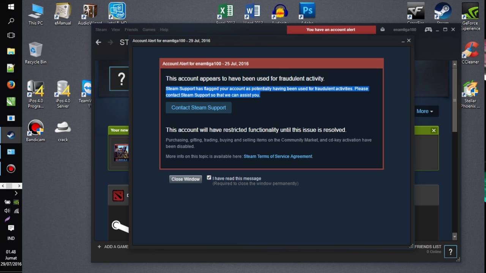
Task: Open Firefox from the taskbar
Action: (11, 85)
